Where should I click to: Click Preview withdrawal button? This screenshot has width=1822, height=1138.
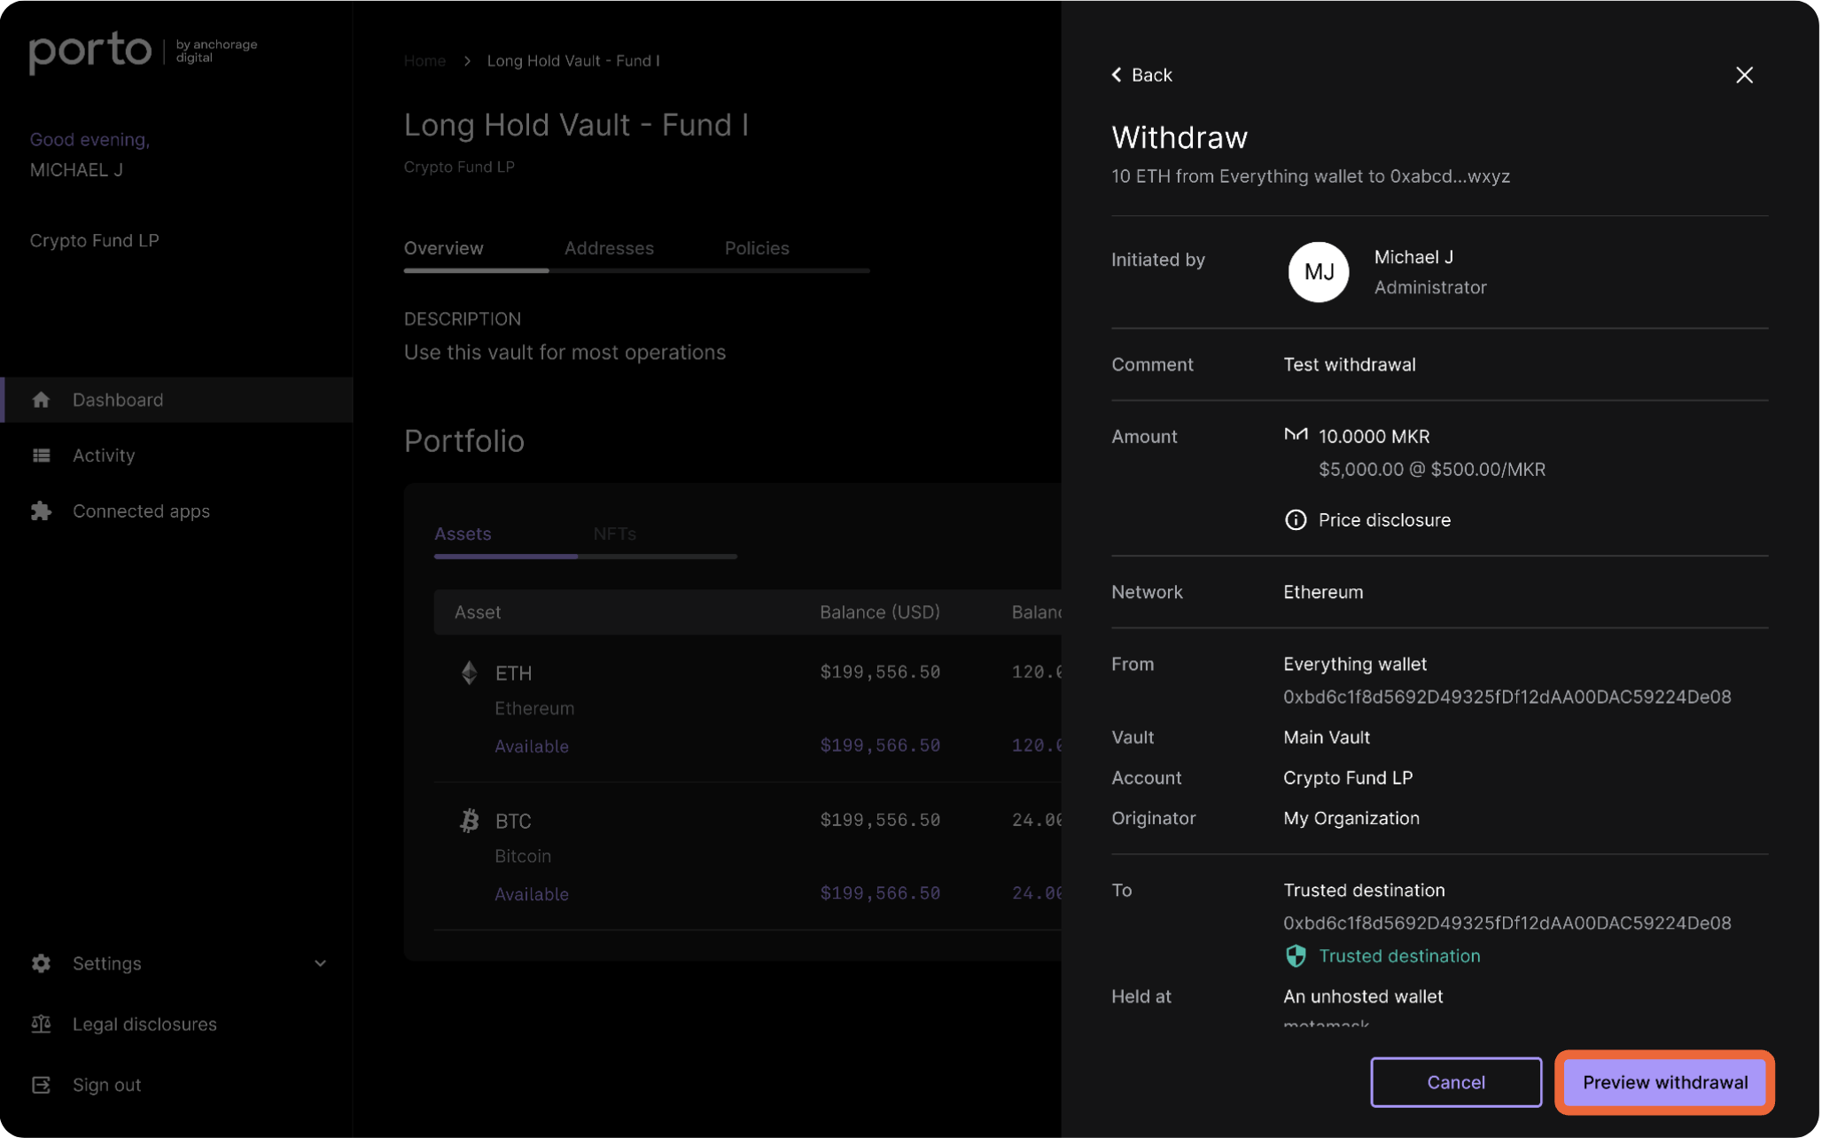click(x=1665, y=1082)
